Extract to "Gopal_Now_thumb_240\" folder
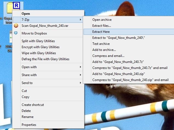 (x=118, y=38)
